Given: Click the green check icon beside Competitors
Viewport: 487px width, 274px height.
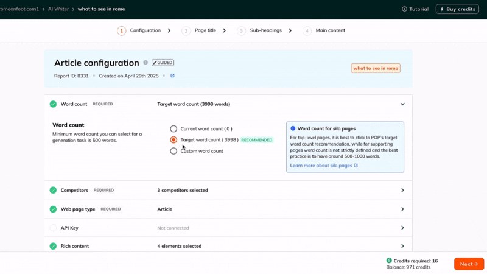Looking at the screenshot, I should [x=53, y=190].
